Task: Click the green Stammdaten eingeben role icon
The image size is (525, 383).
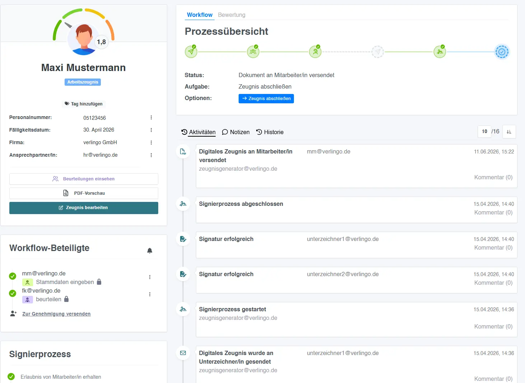Action: (27, 282)
